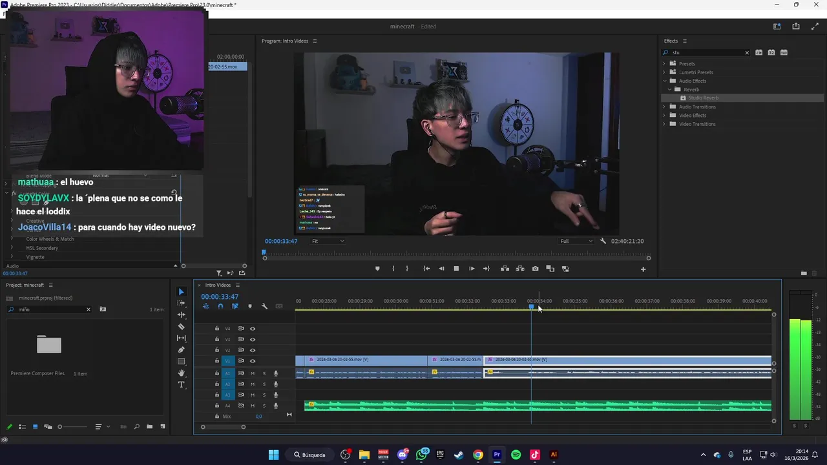Viewport: 827px width, 465px height.
Task: Target the A3 audio track
Action: (227, 395)
